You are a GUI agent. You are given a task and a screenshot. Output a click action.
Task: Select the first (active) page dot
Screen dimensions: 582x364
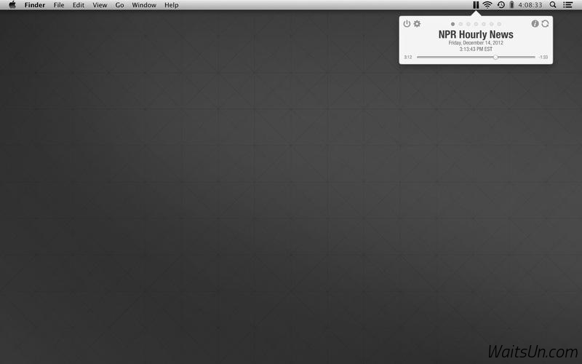pyautogui.click(x=453, y=24)
